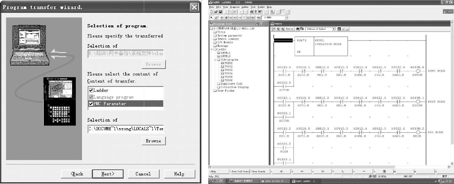Open the function '1 END1' dropdown
454x184 pixels.
point(286,18)
